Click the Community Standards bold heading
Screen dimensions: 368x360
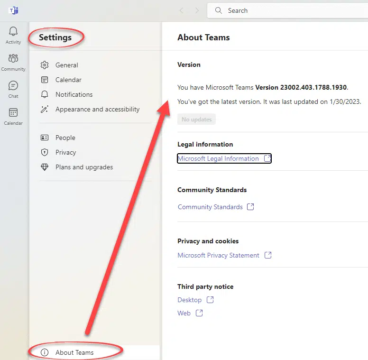(x=212, y=190)
